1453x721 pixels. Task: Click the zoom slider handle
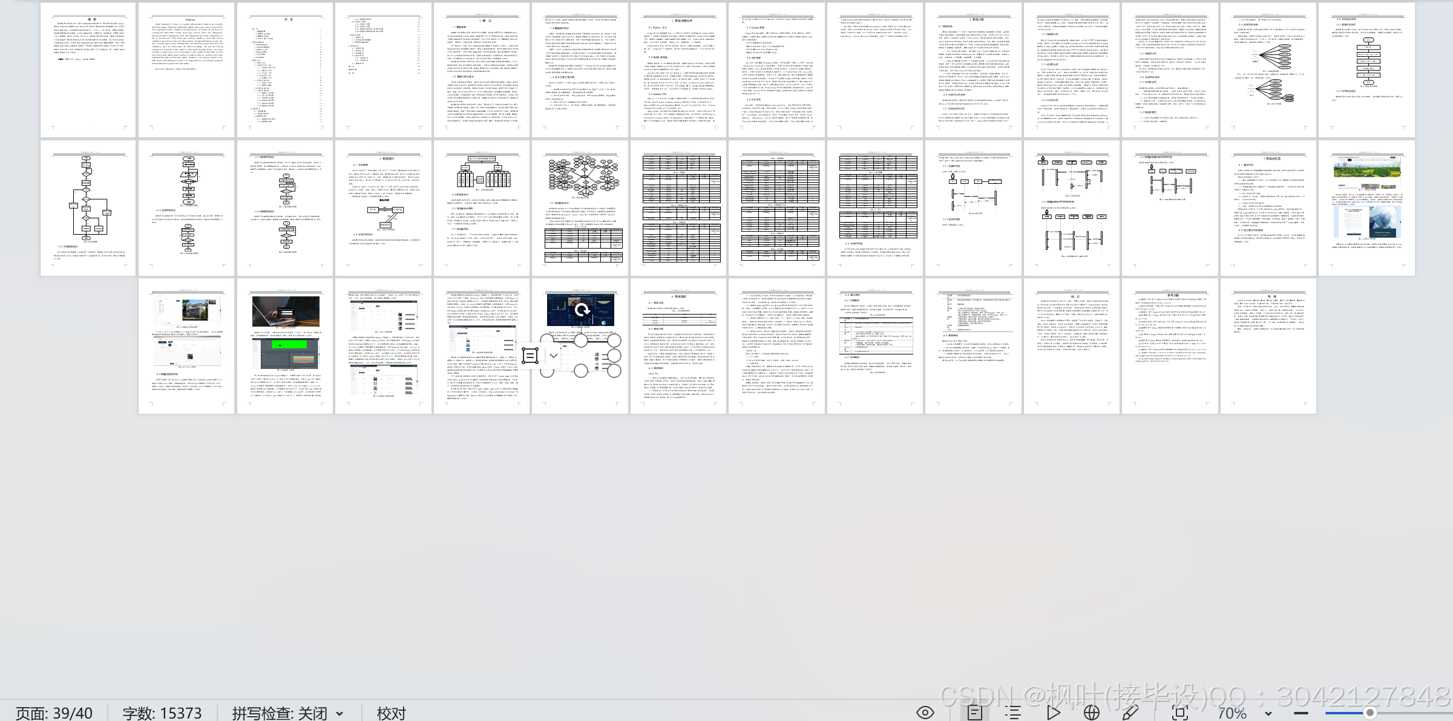(1370, 713)
